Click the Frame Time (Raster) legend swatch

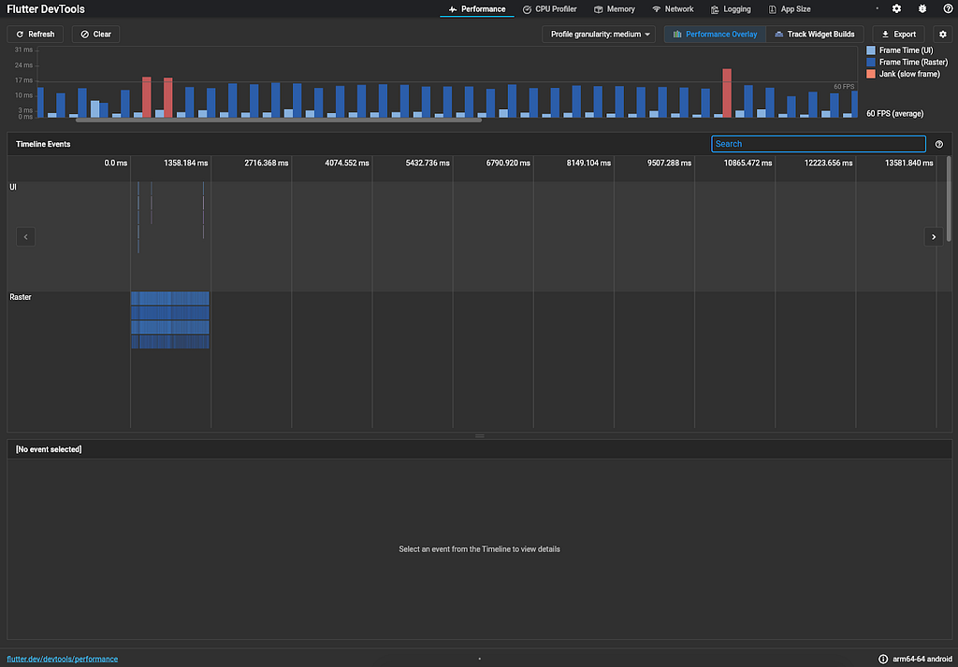tap(871, 63)
